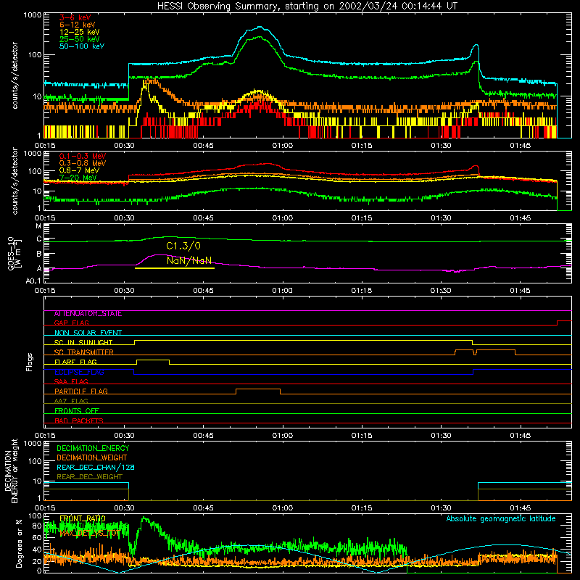Select the FRONTS_OFF flag label
Image resolution: width=580 pixels, height=580 pixels.
pyautogui.click(x=77, y=411)
